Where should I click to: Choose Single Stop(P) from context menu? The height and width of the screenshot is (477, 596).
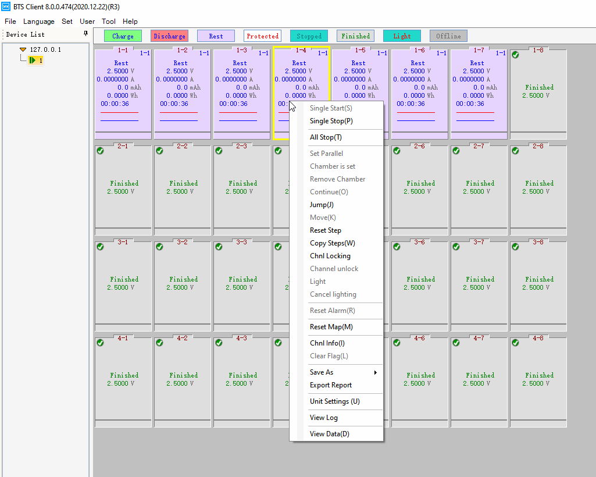click(x=331, y=121)
